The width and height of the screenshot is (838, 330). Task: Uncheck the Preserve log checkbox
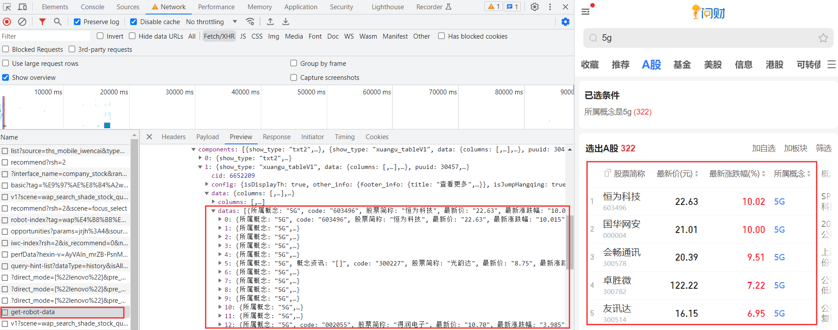point(77,22)
